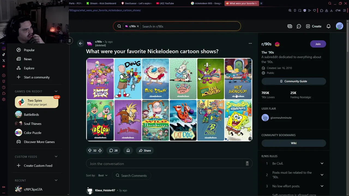Click the Search Comments field
The image size is (349, 196).
pyautogui.click(x=131, y=176)
